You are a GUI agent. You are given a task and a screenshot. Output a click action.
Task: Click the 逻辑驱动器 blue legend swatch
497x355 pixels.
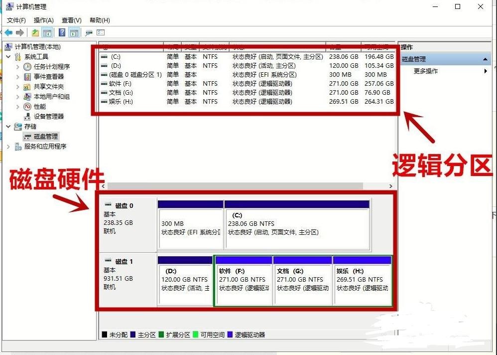(x=230, y=335)
